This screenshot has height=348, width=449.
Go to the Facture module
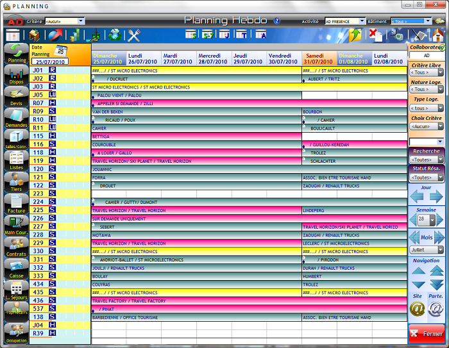point(16,203)
